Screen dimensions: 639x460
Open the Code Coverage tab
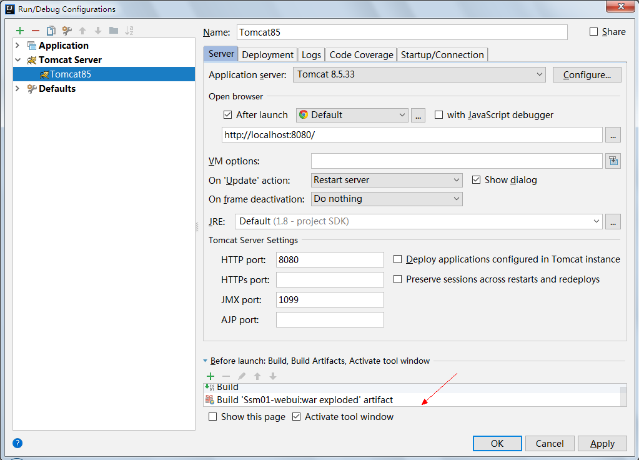(x=361, y=54)
